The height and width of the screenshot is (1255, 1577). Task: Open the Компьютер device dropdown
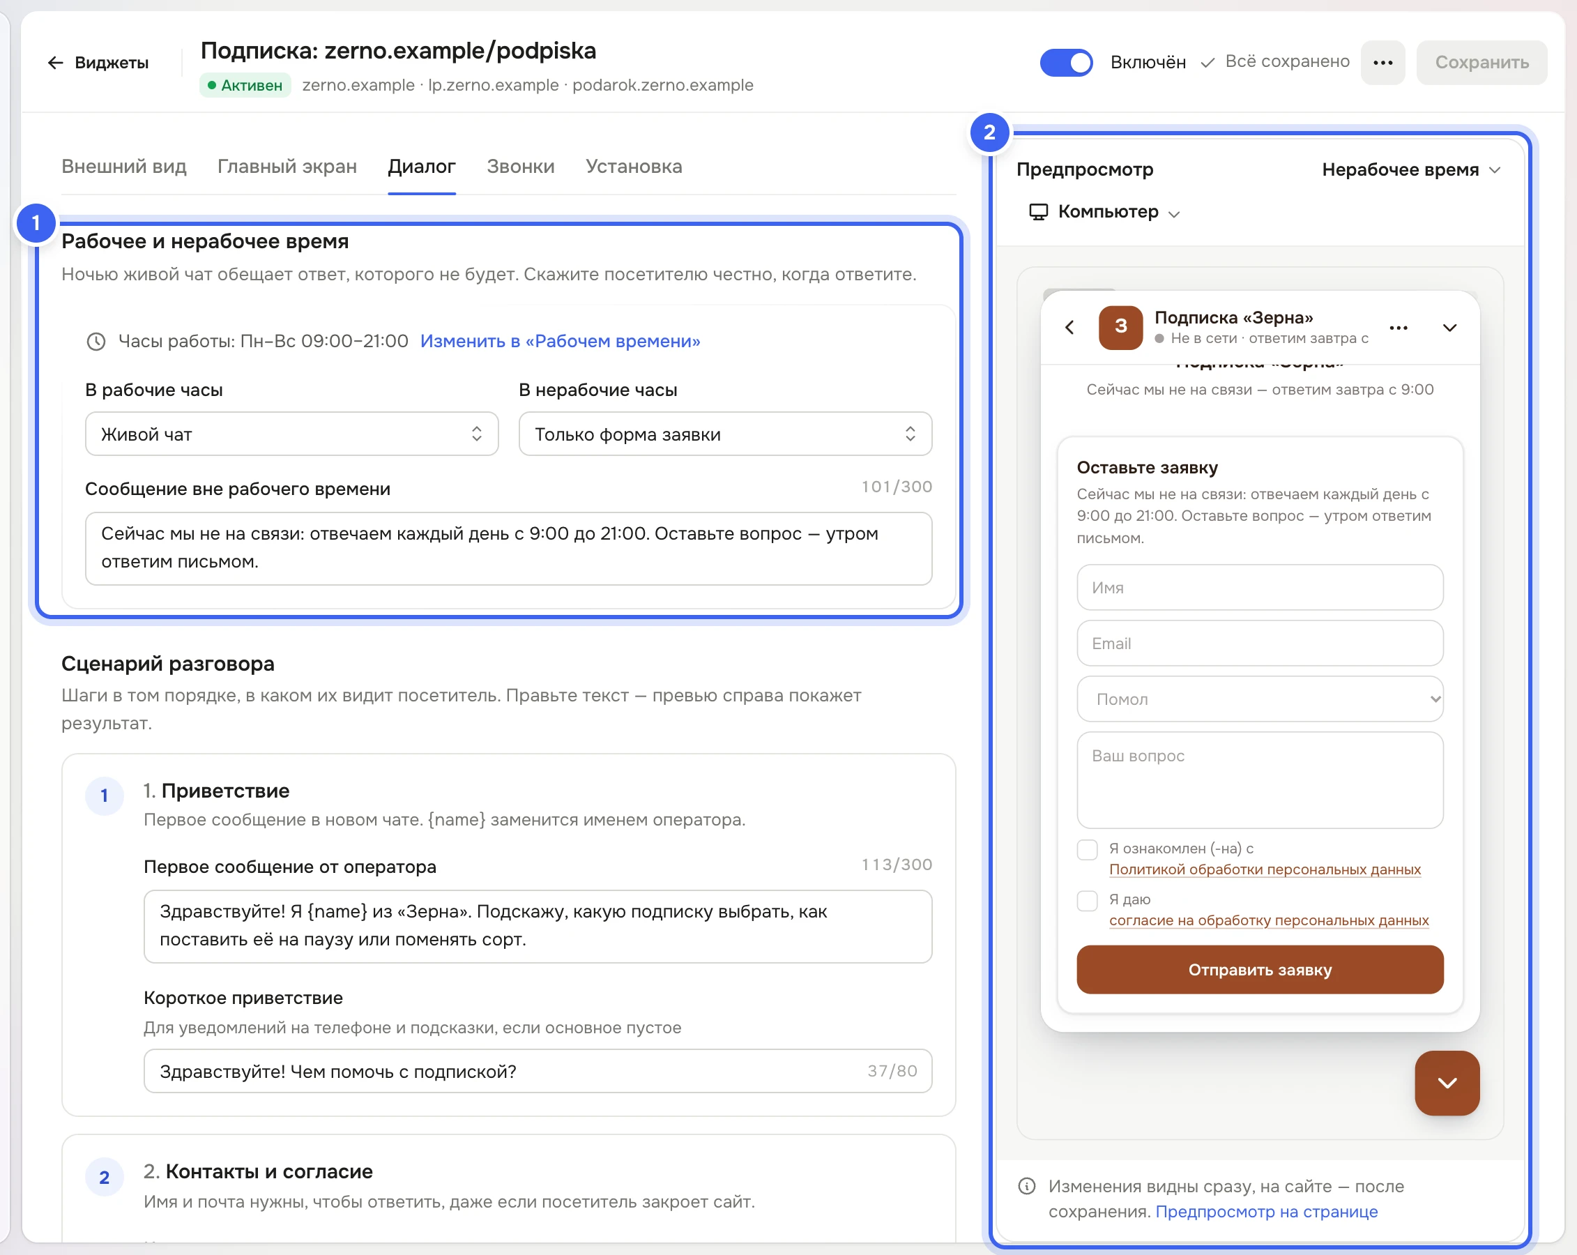[1104, 213]
